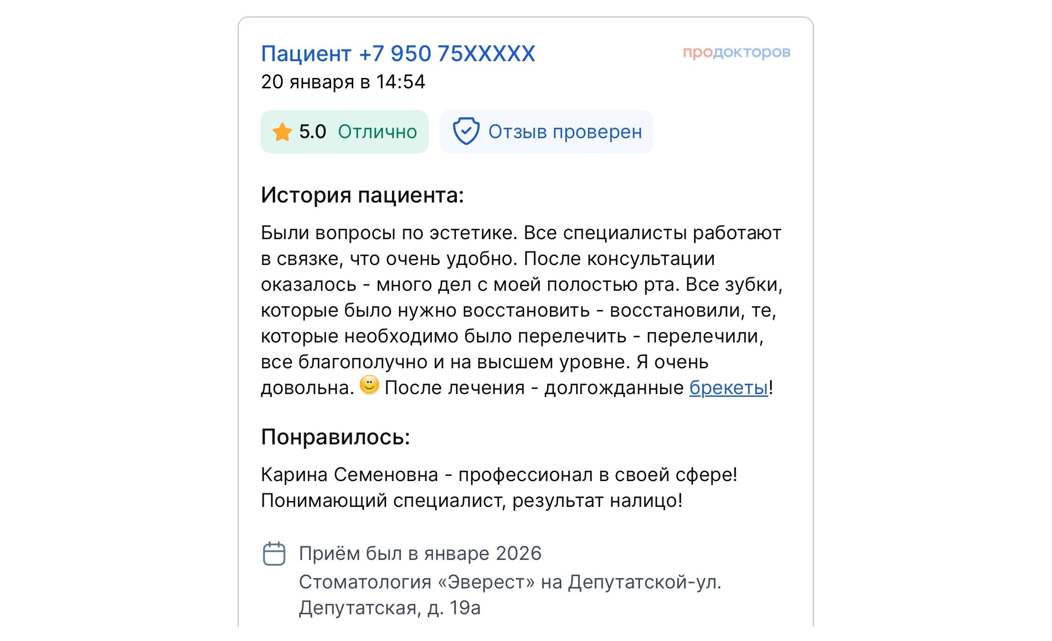Screen dimensions: 1052x641
Task: Click the «Приём был в январе 2026» text
Action: (420, 554)
